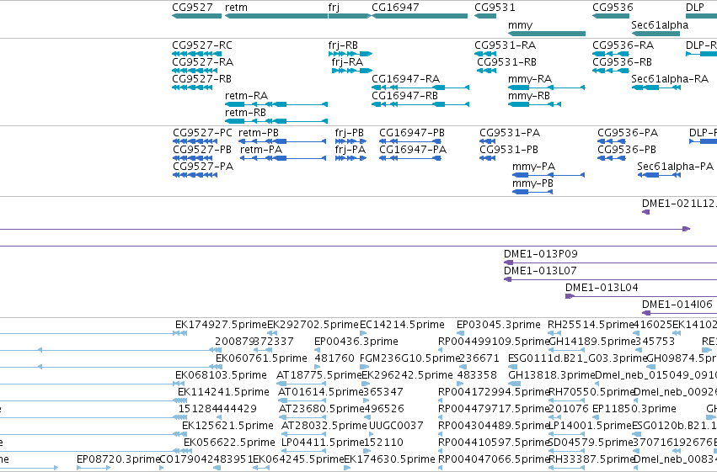Select protein CG9527-PB
Image resolution: width=717 pixels, height=472 pixels.
(x=193, y=158)
